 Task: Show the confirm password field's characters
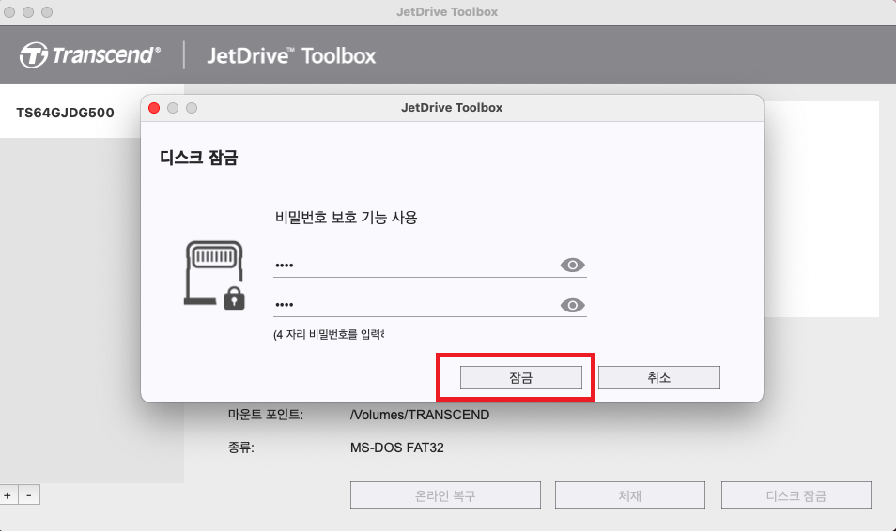pos(572,305)
